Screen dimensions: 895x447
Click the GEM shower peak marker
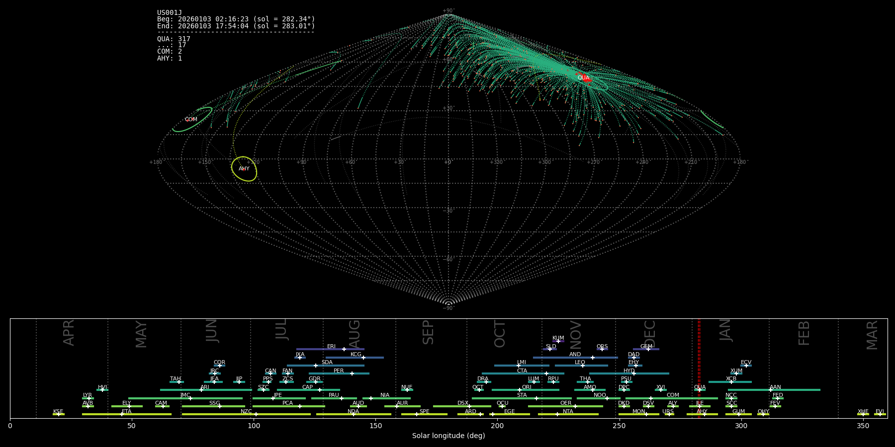[648, 349]
